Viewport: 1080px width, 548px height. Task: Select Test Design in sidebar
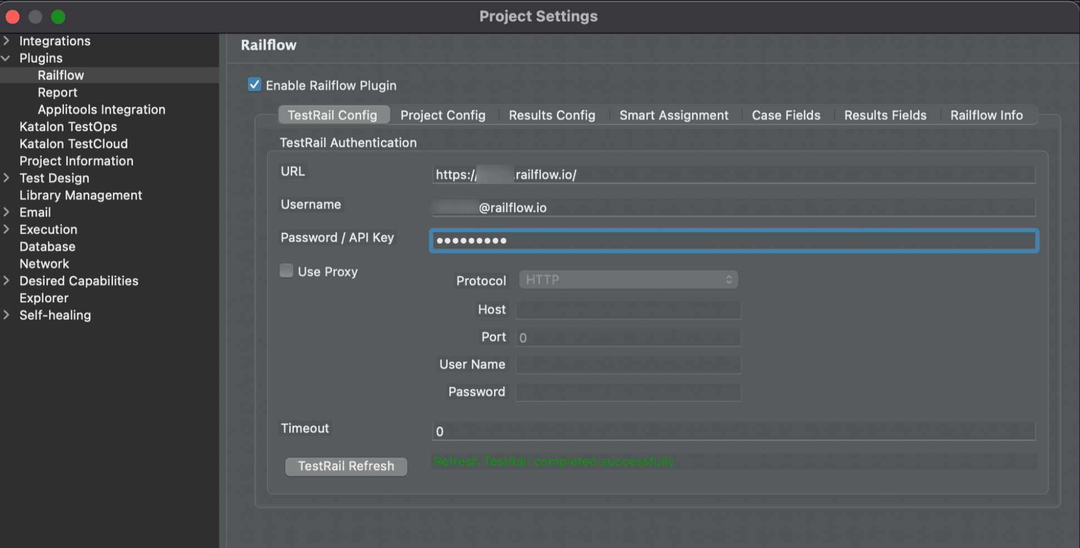pyautogui.click(x=54, y=178)
